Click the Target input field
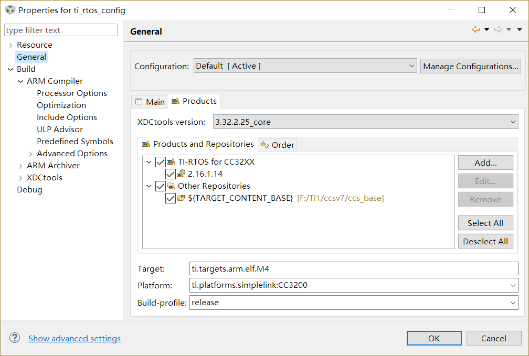This screenshot has height=356, width=529. click(354, 268)
